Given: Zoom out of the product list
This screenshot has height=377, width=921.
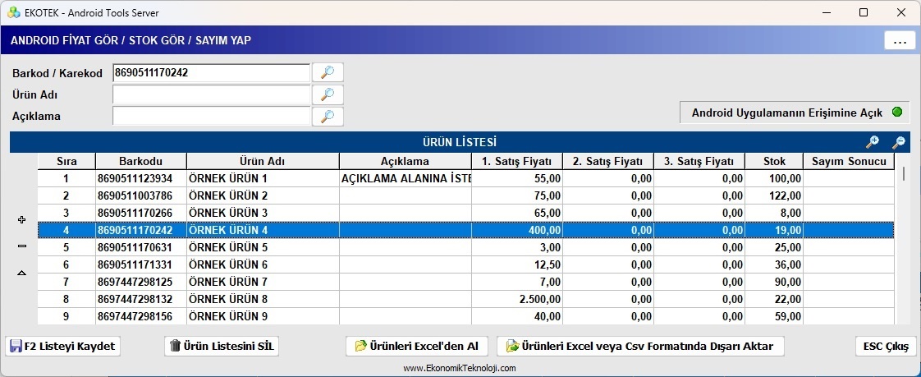Looking at the screenshot, I should (899, 142).
